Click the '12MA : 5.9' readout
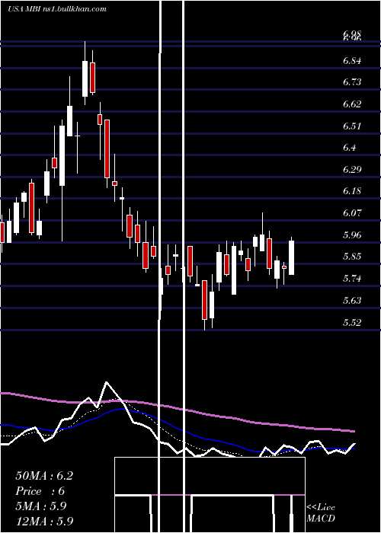This screenshot has height=533, width=381. tap(44, 521)
